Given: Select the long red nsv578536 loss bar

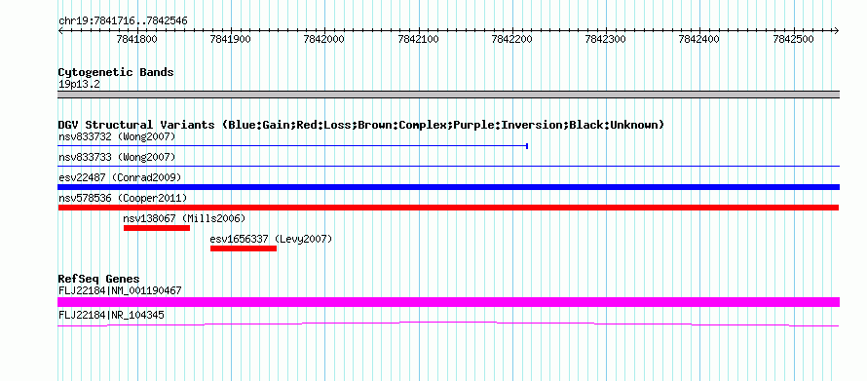Looking at the screenshot, I should pyautogui.click(x=448, y=208).
